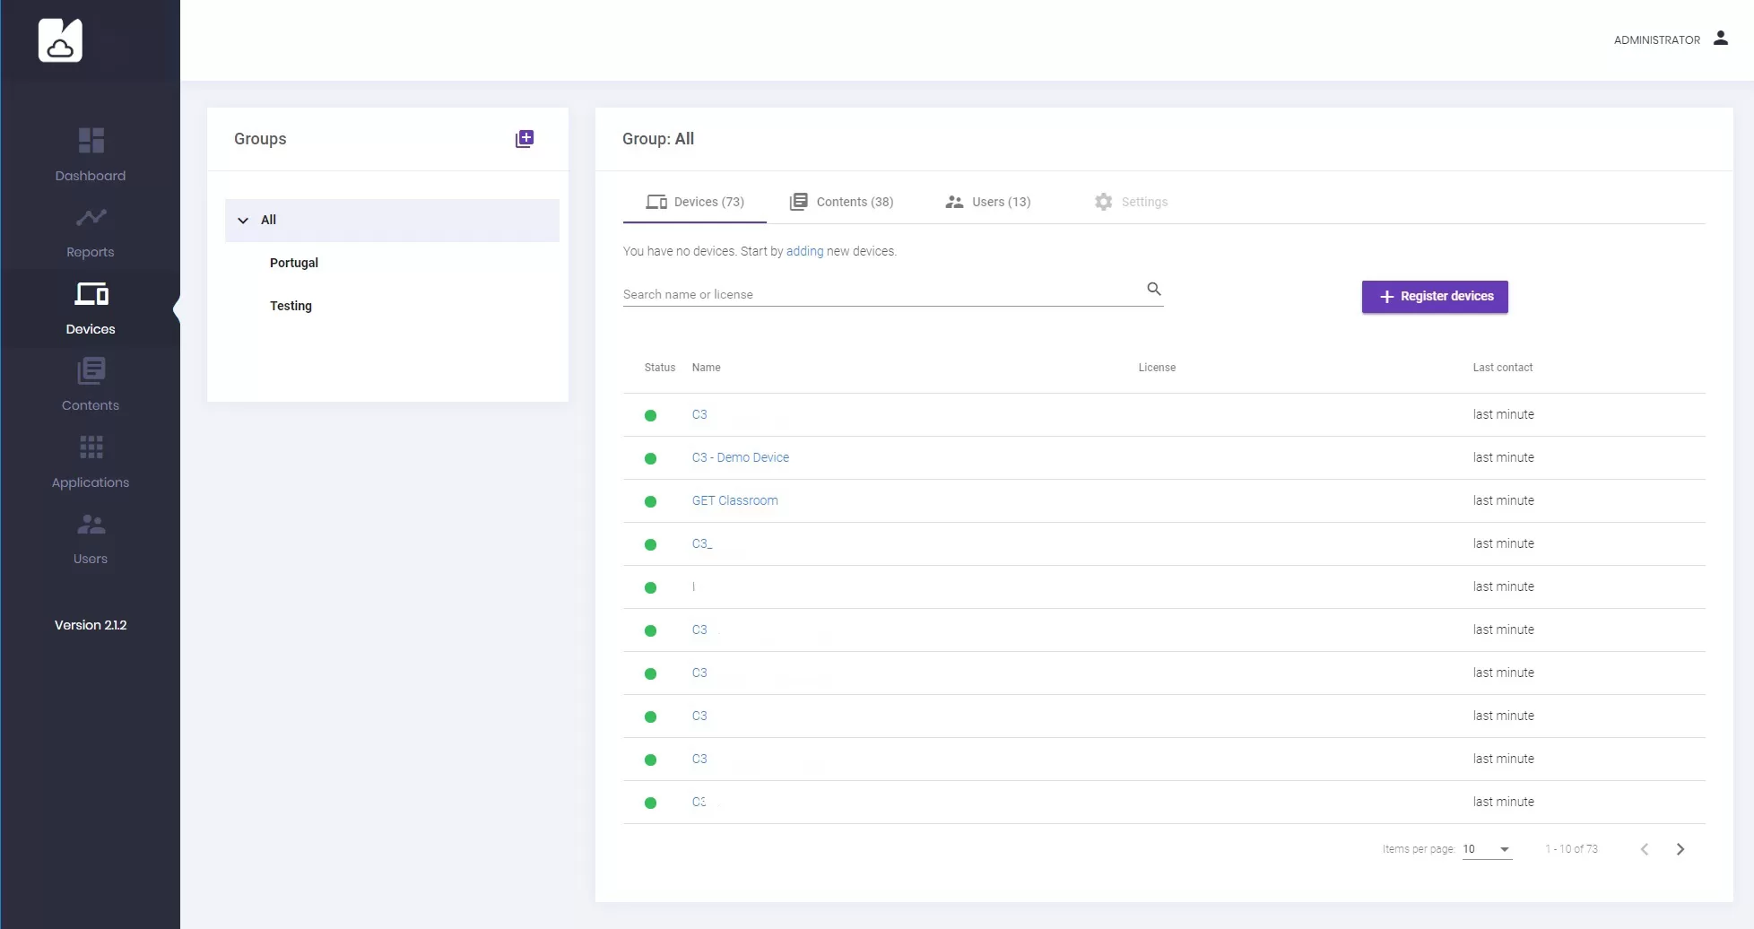The image size is (1754, 929).
Task: Click the Settings gear icon
Action: [x=1103, y=202]
